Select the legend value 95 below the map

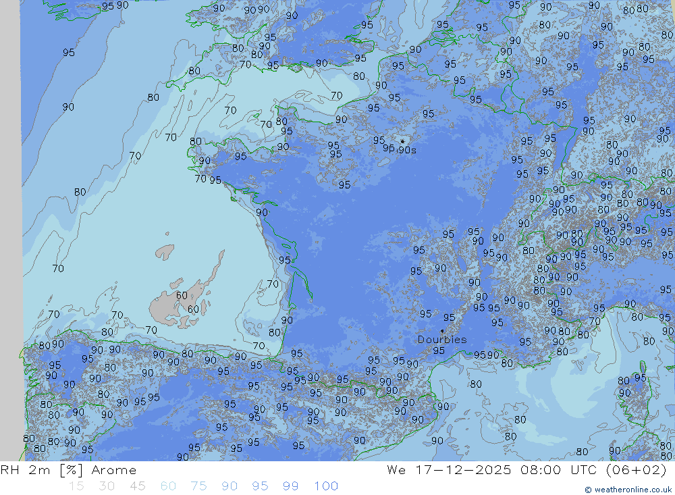pyautogui.click(x=260, y=486)
